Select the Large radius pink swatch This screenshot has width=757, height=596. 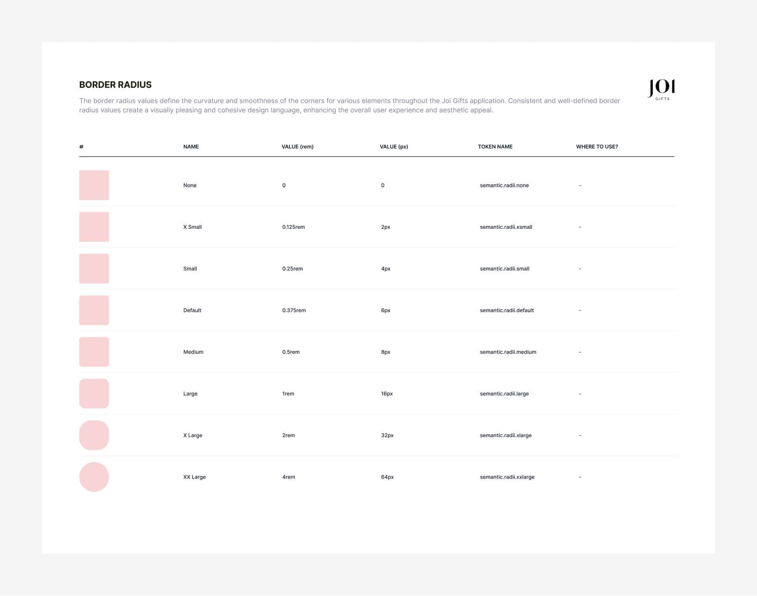click(94, 393)
